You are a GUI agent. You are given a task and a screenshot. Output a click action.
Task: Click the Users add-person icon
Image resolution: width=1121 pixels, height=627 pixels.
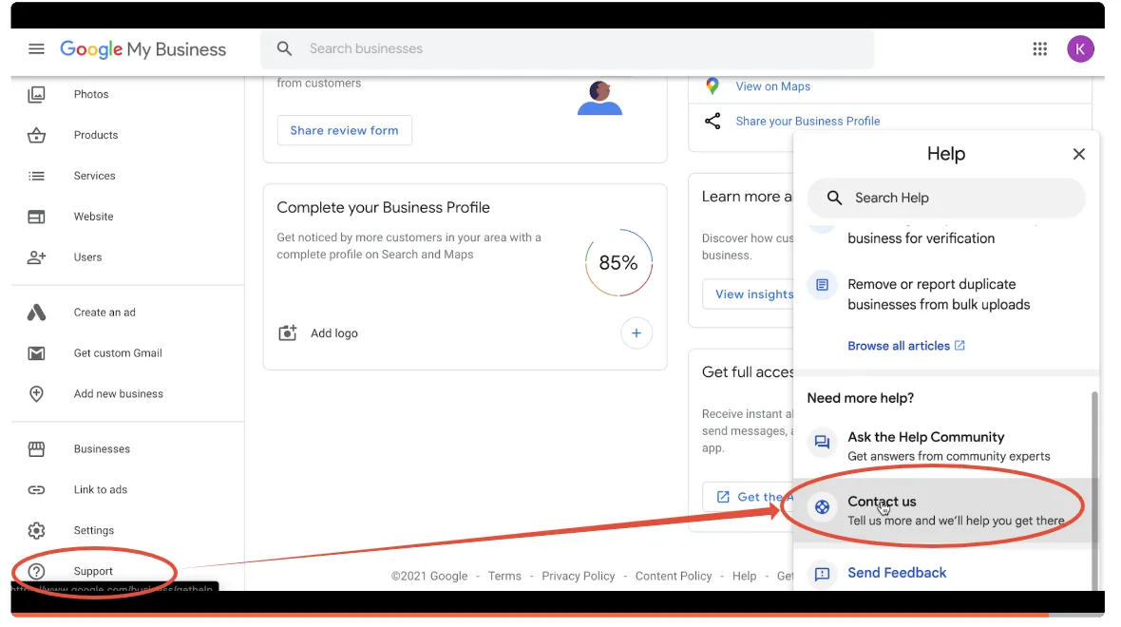(36, 257)
